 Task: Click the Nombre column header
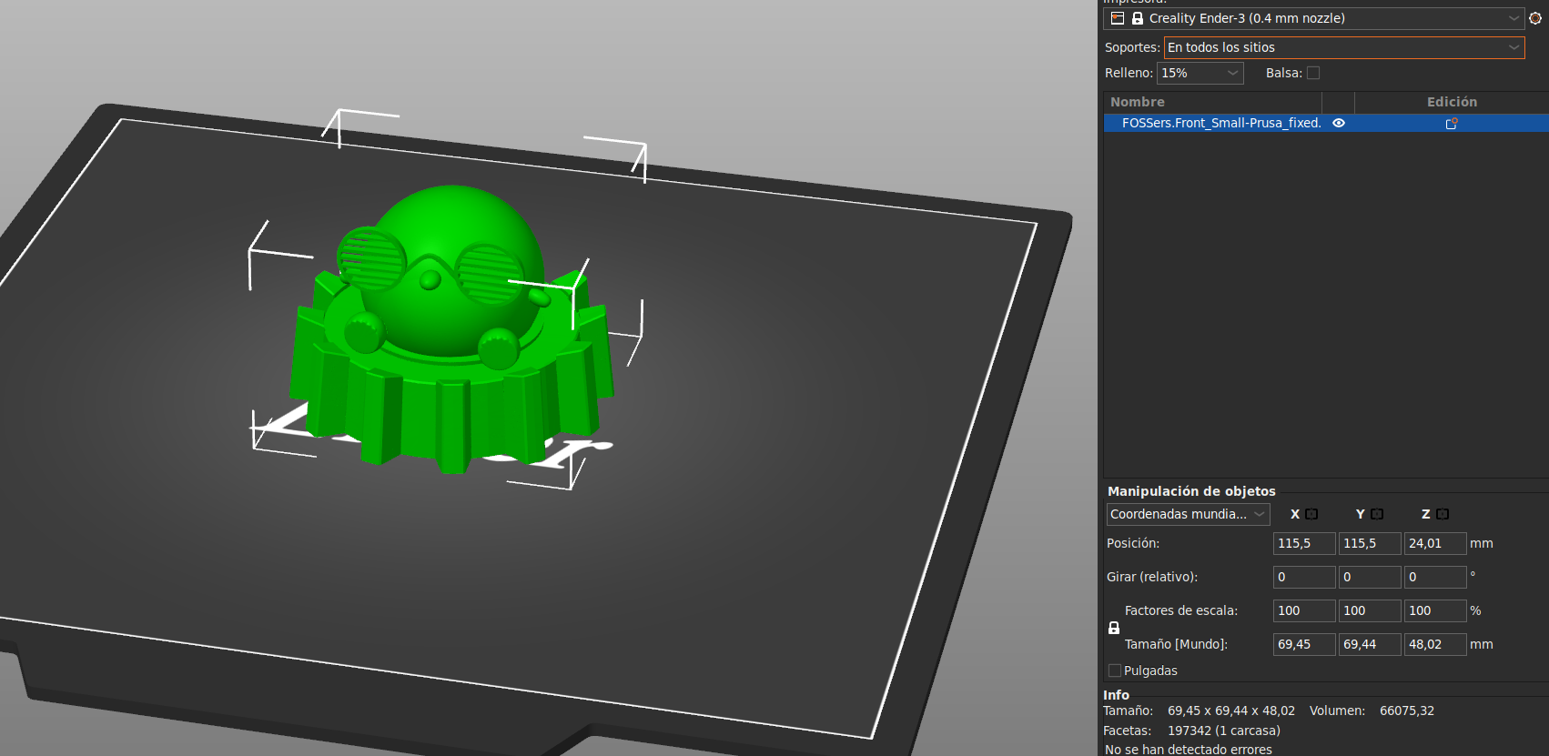1213,102
